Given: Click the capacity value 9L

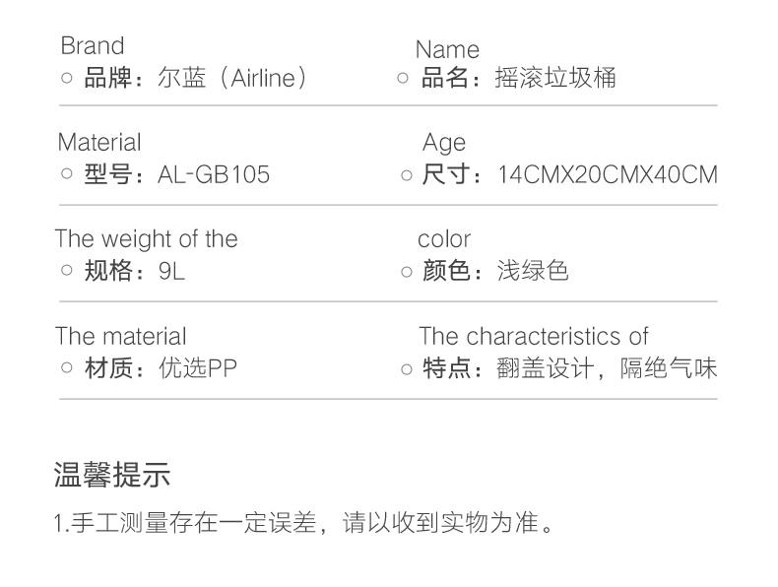Looking at the screenshot, I should click(x=171, y=271).
